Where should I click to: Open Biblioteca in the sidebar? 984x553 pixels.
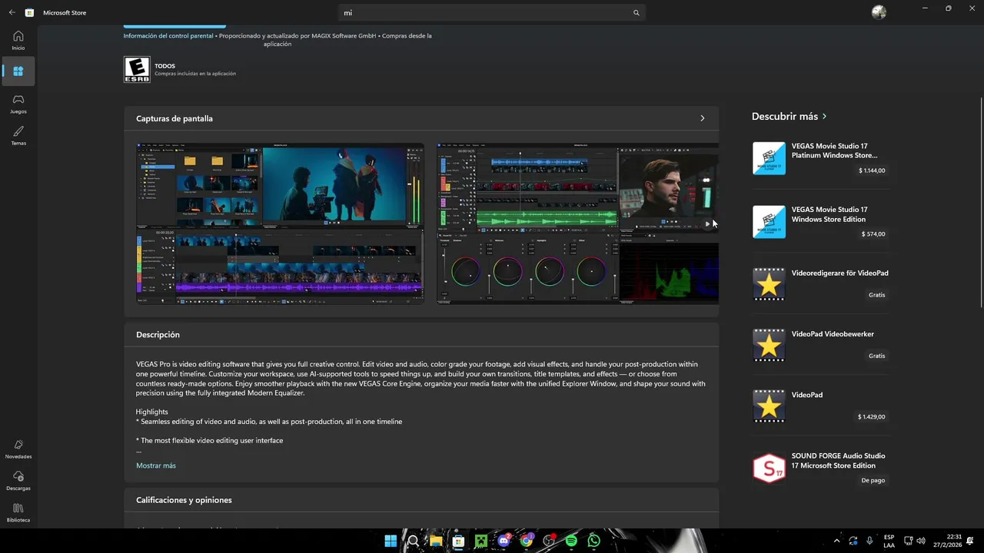pos(18,512)
